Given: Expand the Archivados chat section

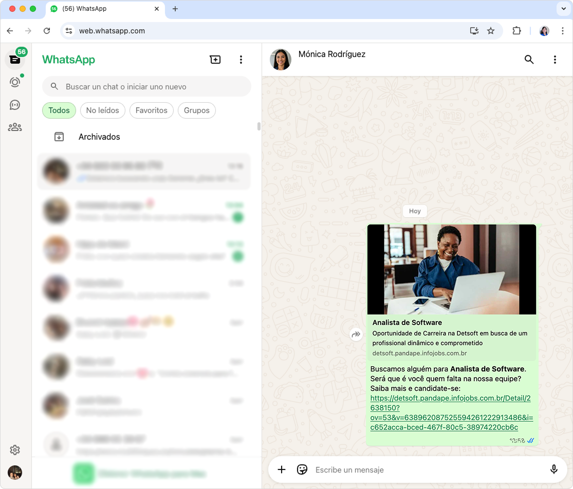Looking at the screenshot, I should (99, 137).
